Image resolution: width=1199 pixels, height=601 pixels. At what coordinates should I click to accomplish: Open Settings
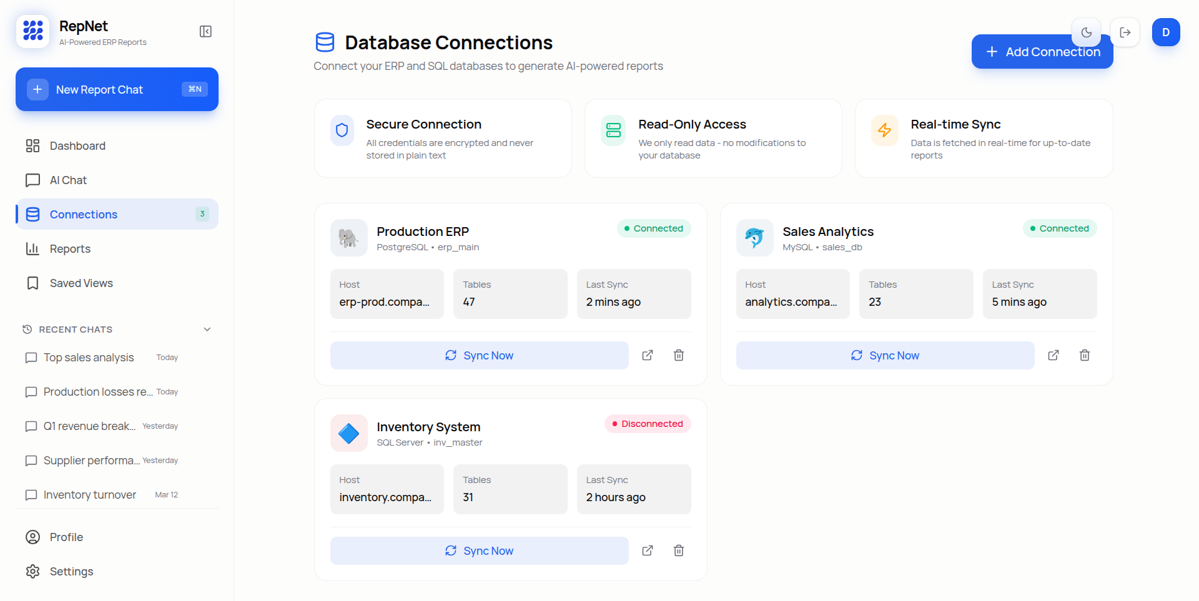[x=117, y=571]
